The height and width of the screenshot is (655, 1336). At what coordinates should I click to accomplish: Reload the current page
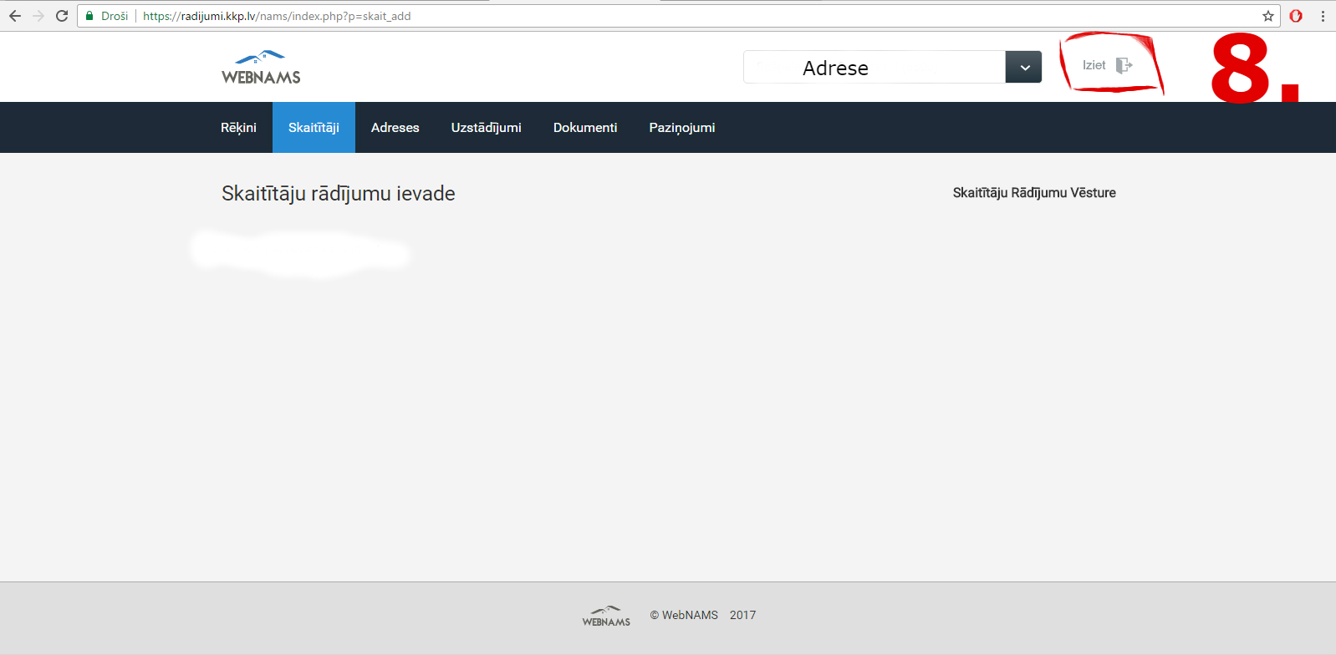tap(62, 16)
